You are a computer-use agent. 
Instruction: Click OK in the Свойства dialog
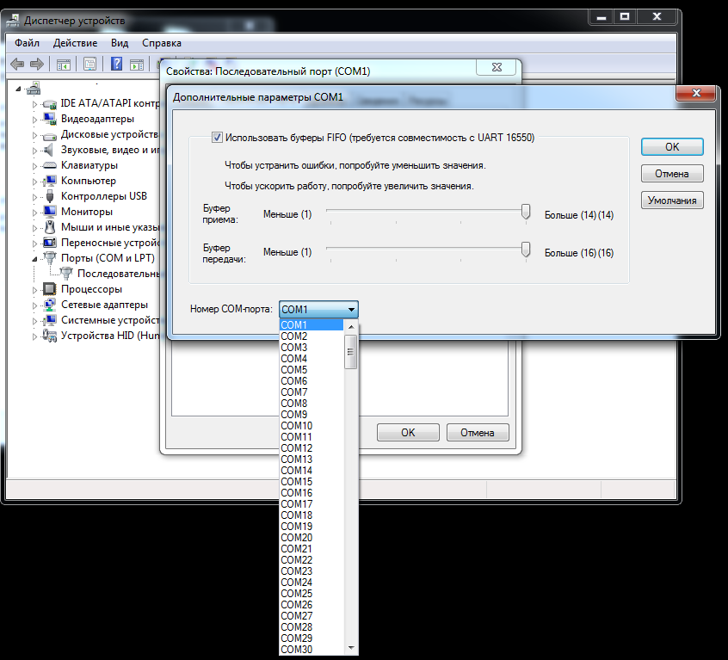[408, 433]
